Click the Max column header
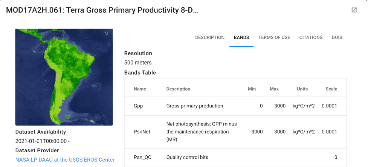The height and width of the screenshot is (167, 368). tap(274, 89)
